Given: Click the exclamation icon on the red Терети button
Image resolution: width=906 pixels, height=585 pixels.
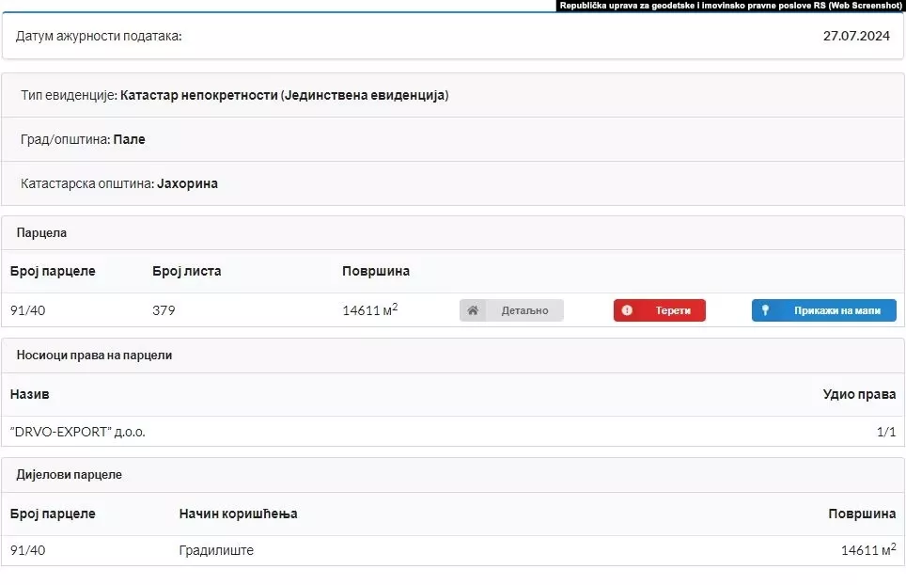Looking at the screenshot, I should [627, 310].
